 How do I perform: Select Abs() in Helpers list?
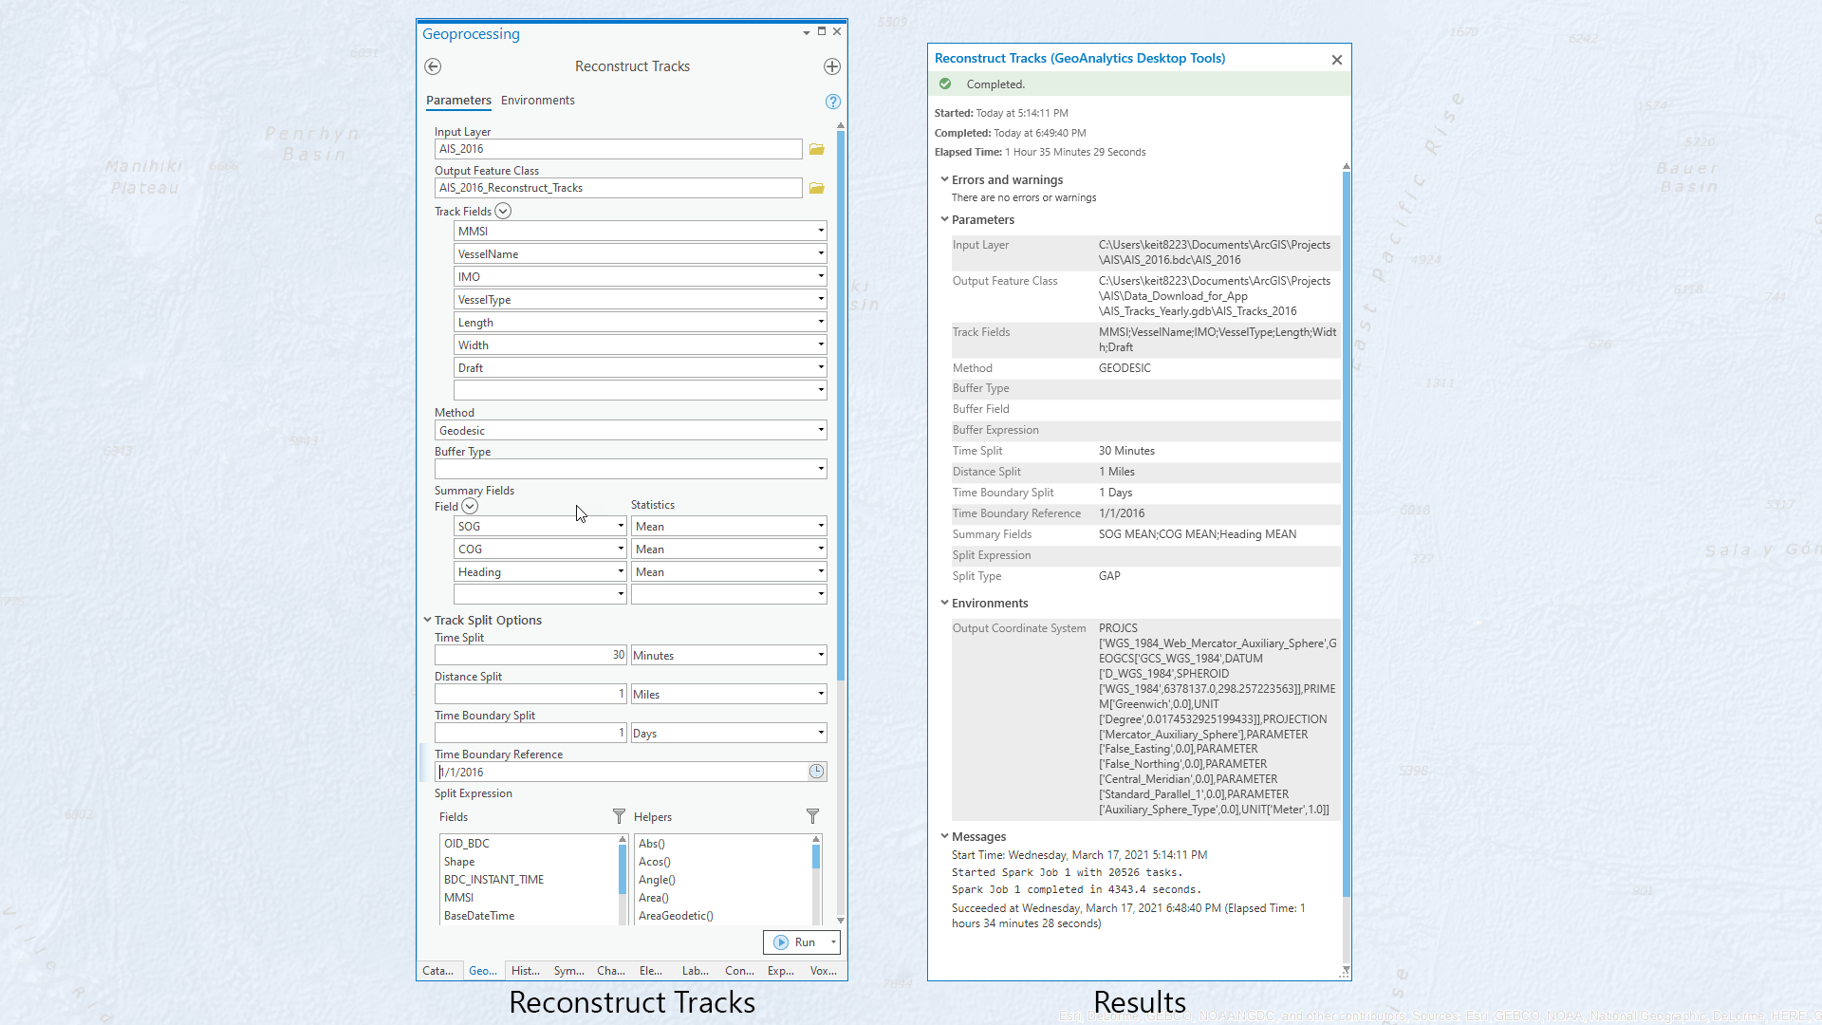click(x=652, y=844)
